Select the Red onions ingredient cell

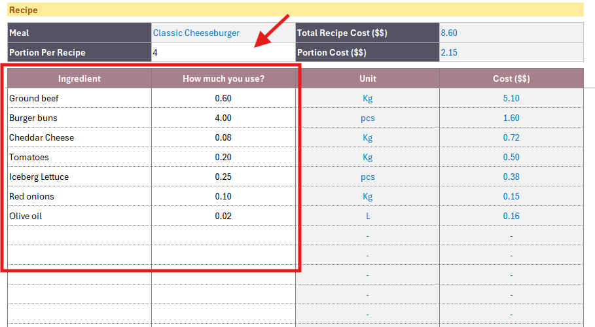(x=79, y=196)
